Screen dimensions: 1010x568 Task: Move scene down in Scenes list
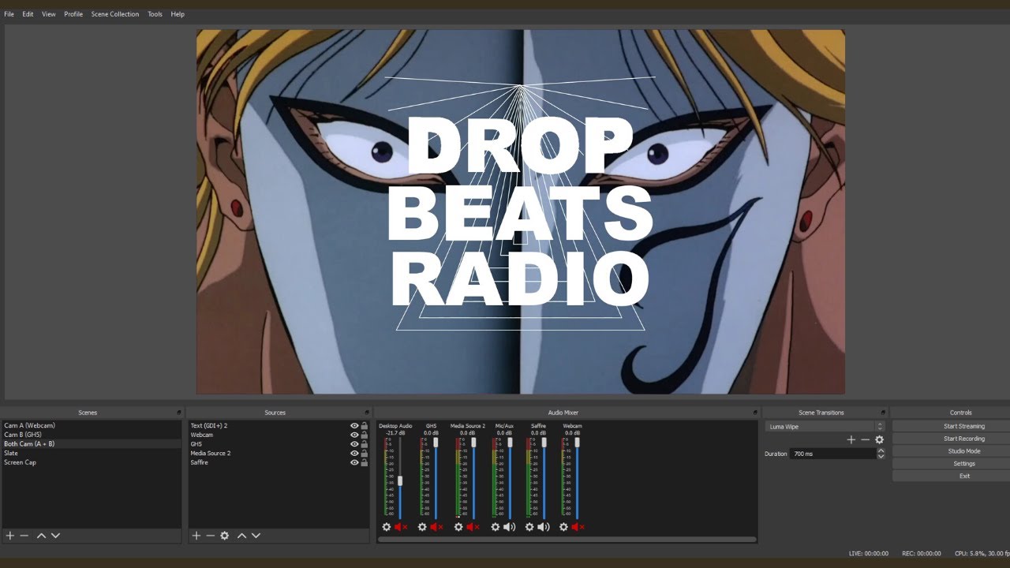click(x=55, y=536)
